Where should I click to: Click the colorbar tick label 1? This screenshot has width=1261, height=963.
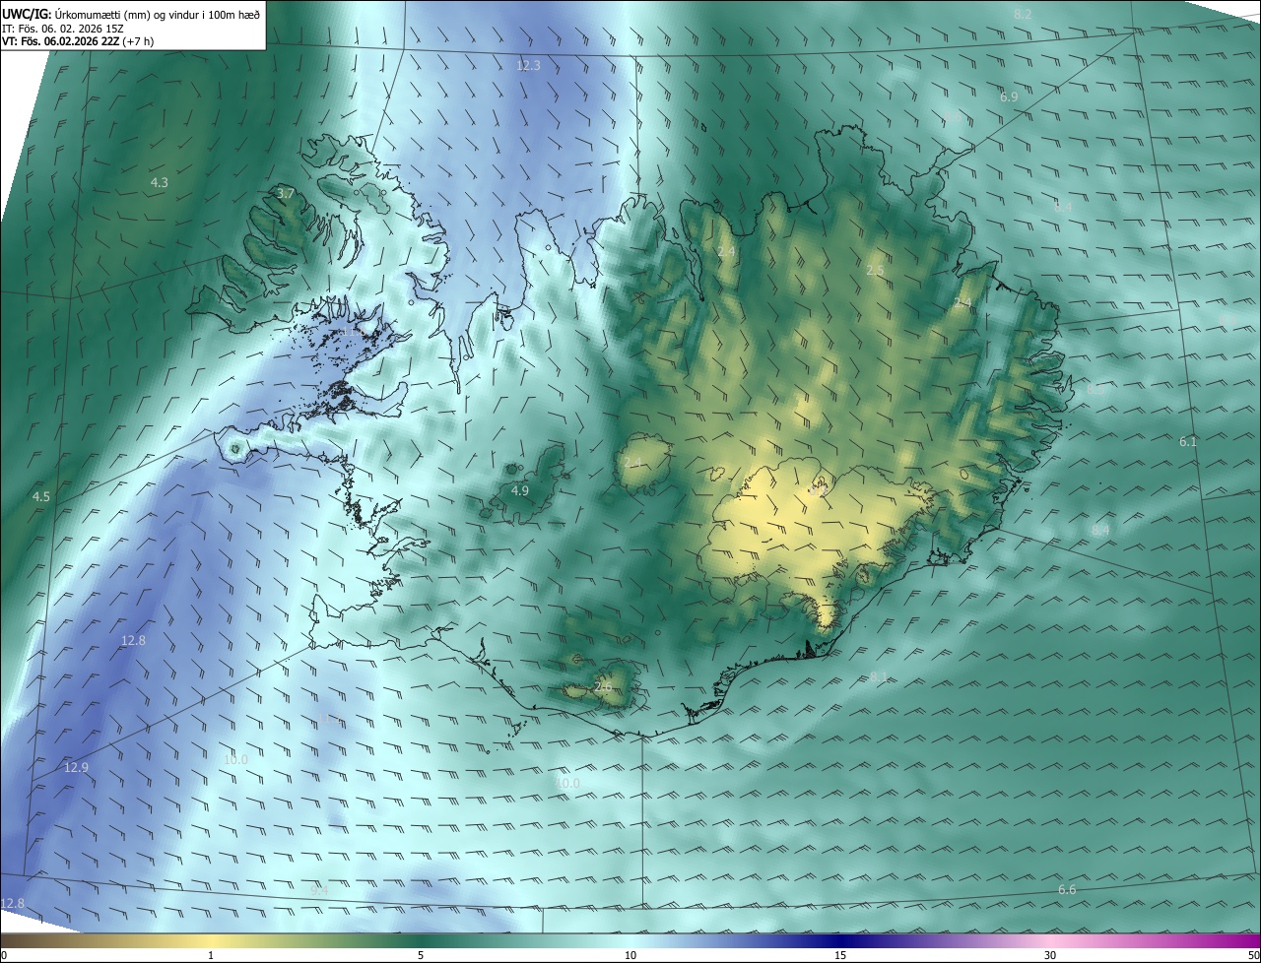[x=211, y=955]
